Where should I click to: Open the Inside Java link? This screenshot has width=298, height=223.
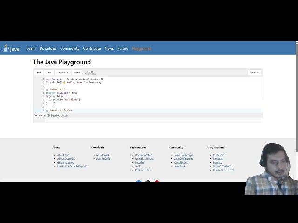tap(219, 155)
